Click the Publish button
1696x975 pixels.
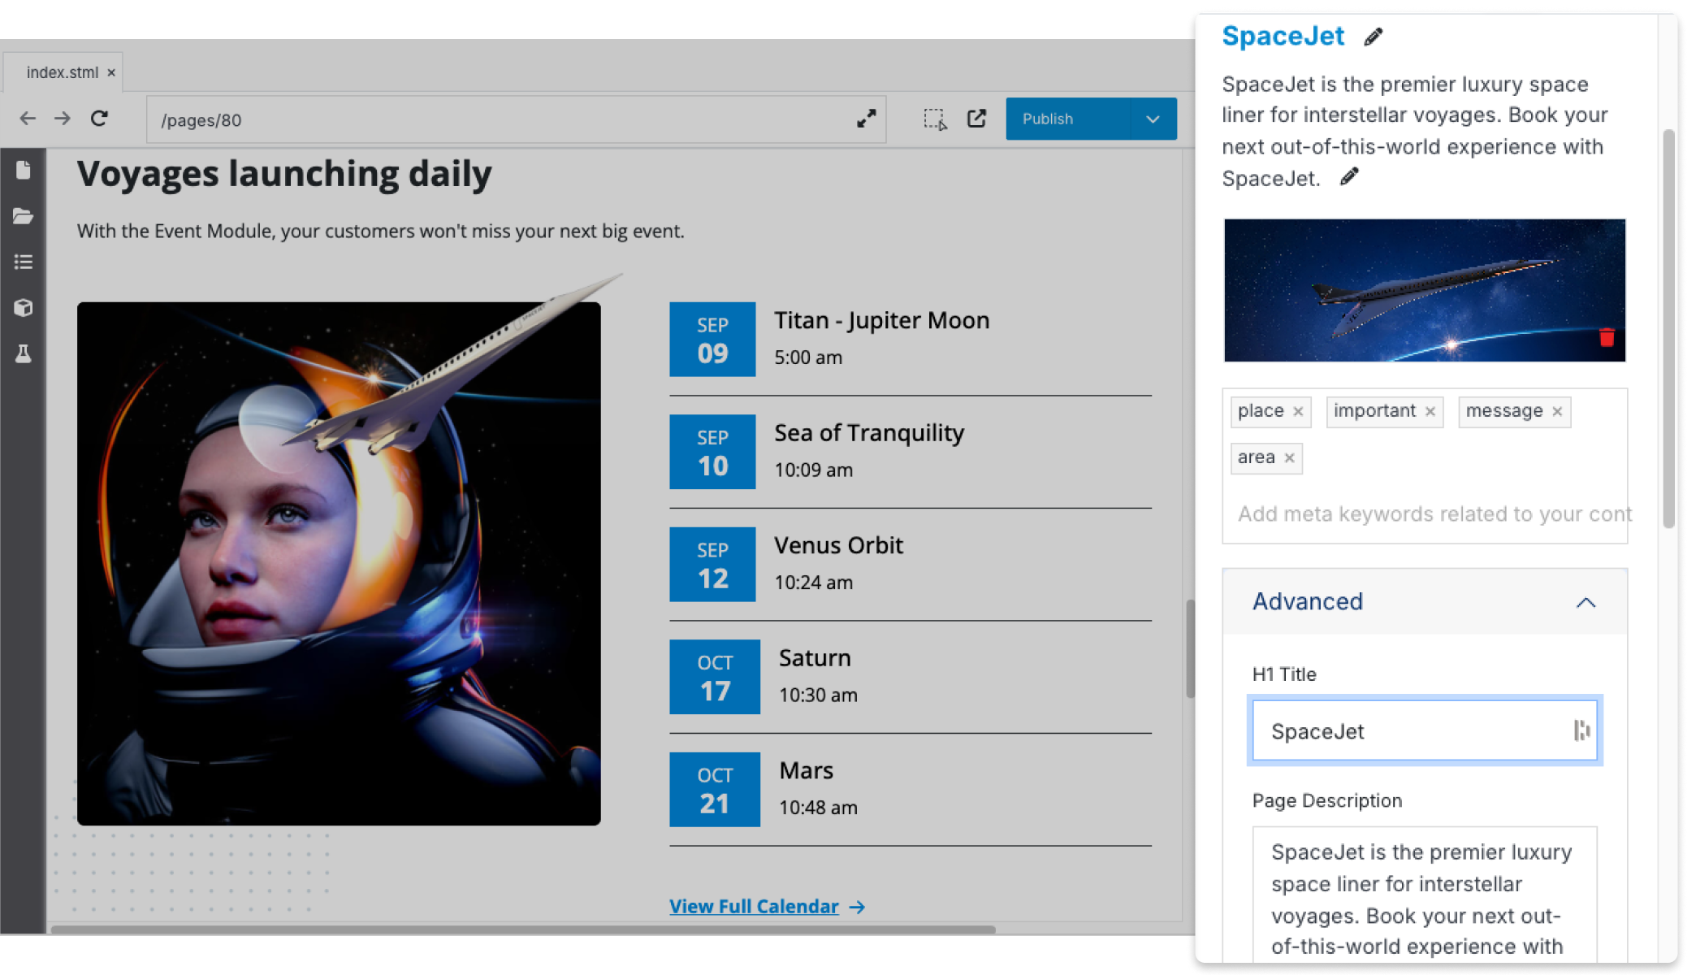point(1067,119)
